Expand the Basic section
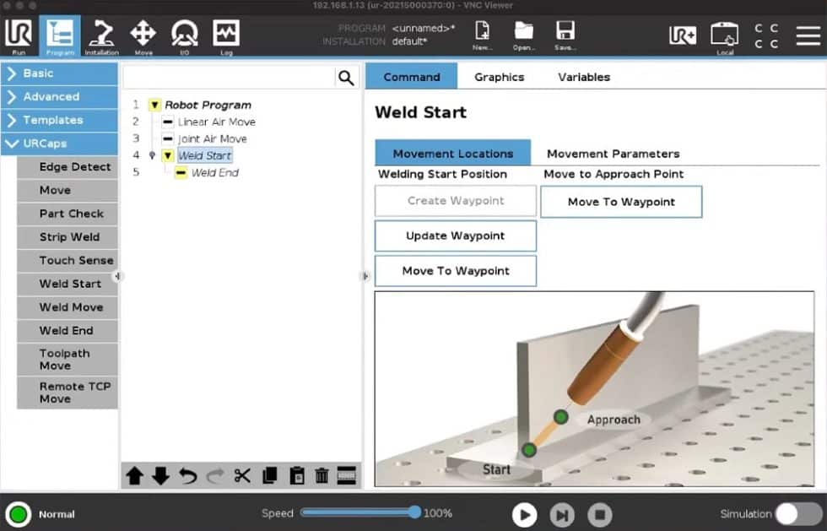The height and width of the screenshot is (531, 827). point(59,73)
